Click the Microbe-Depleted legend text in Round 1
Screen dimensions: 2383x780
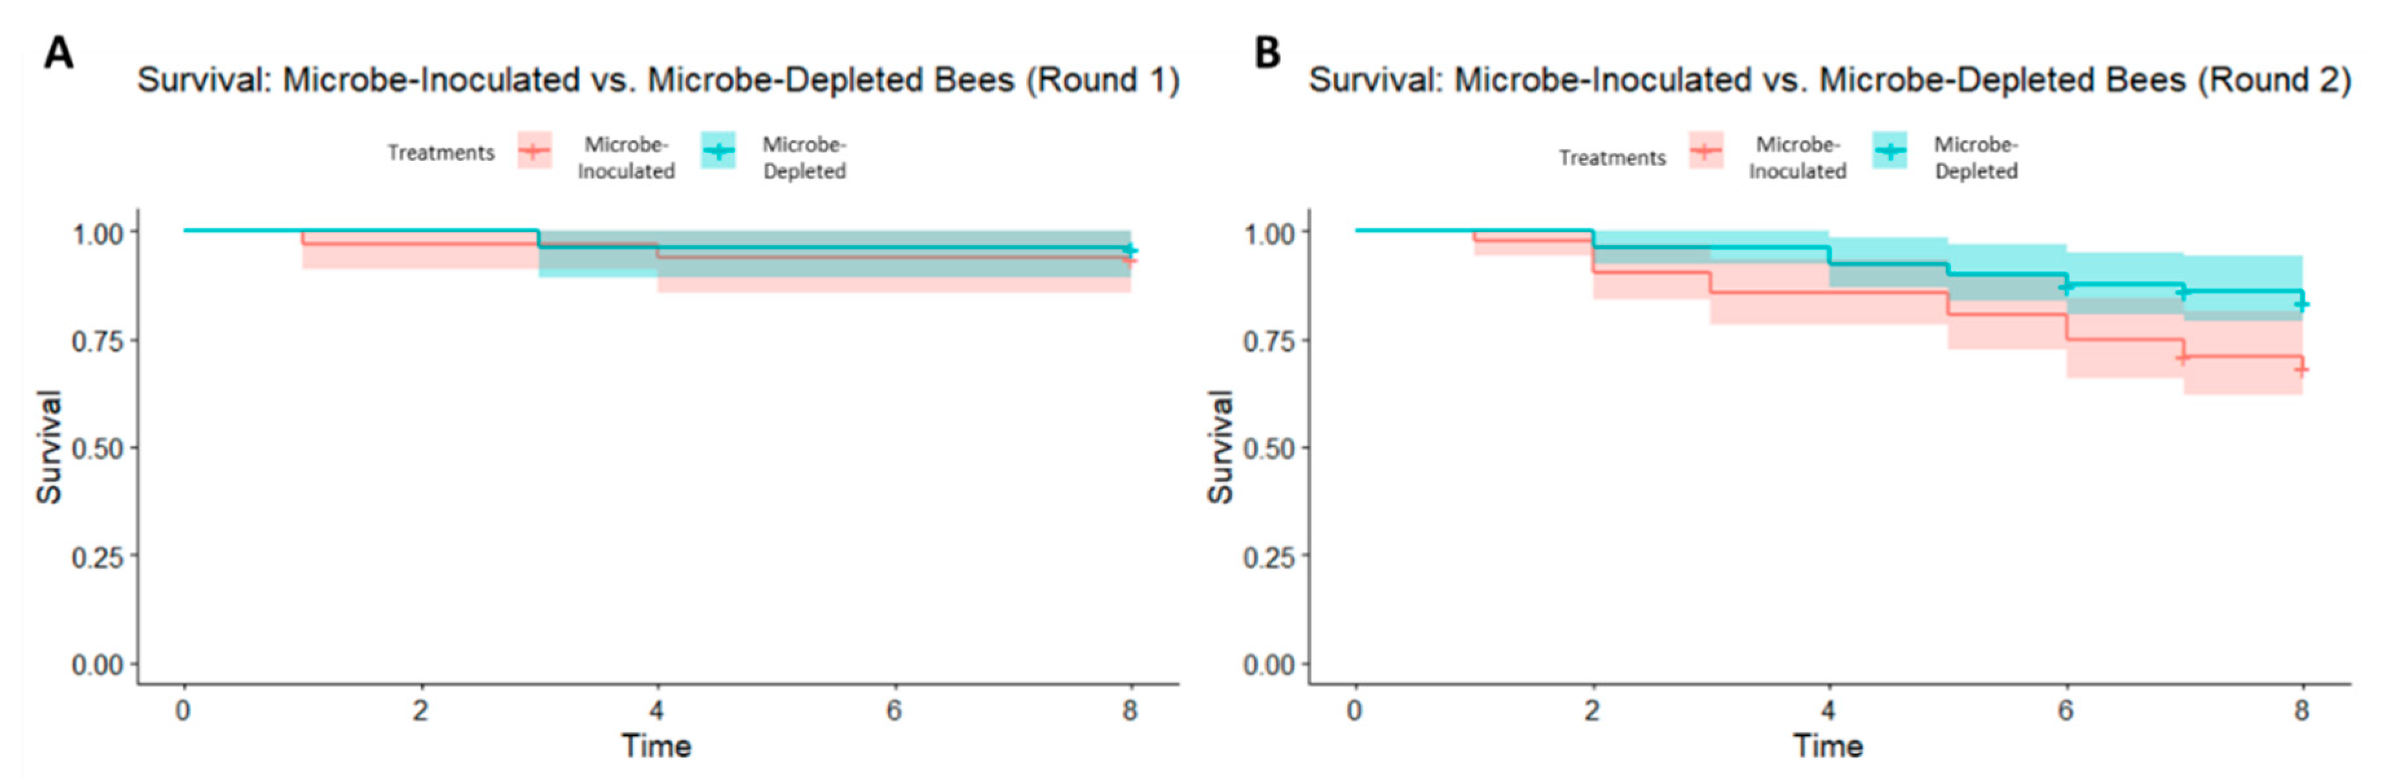point(804,158)
